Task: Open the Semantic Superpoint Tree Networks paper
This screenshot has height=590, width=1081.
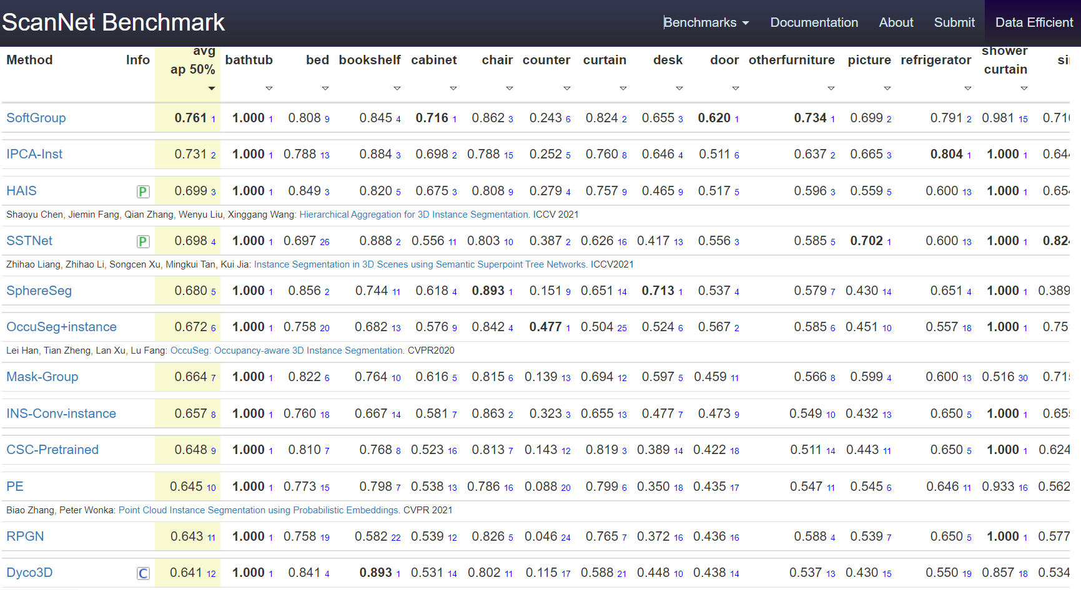Action: [418, 264]
